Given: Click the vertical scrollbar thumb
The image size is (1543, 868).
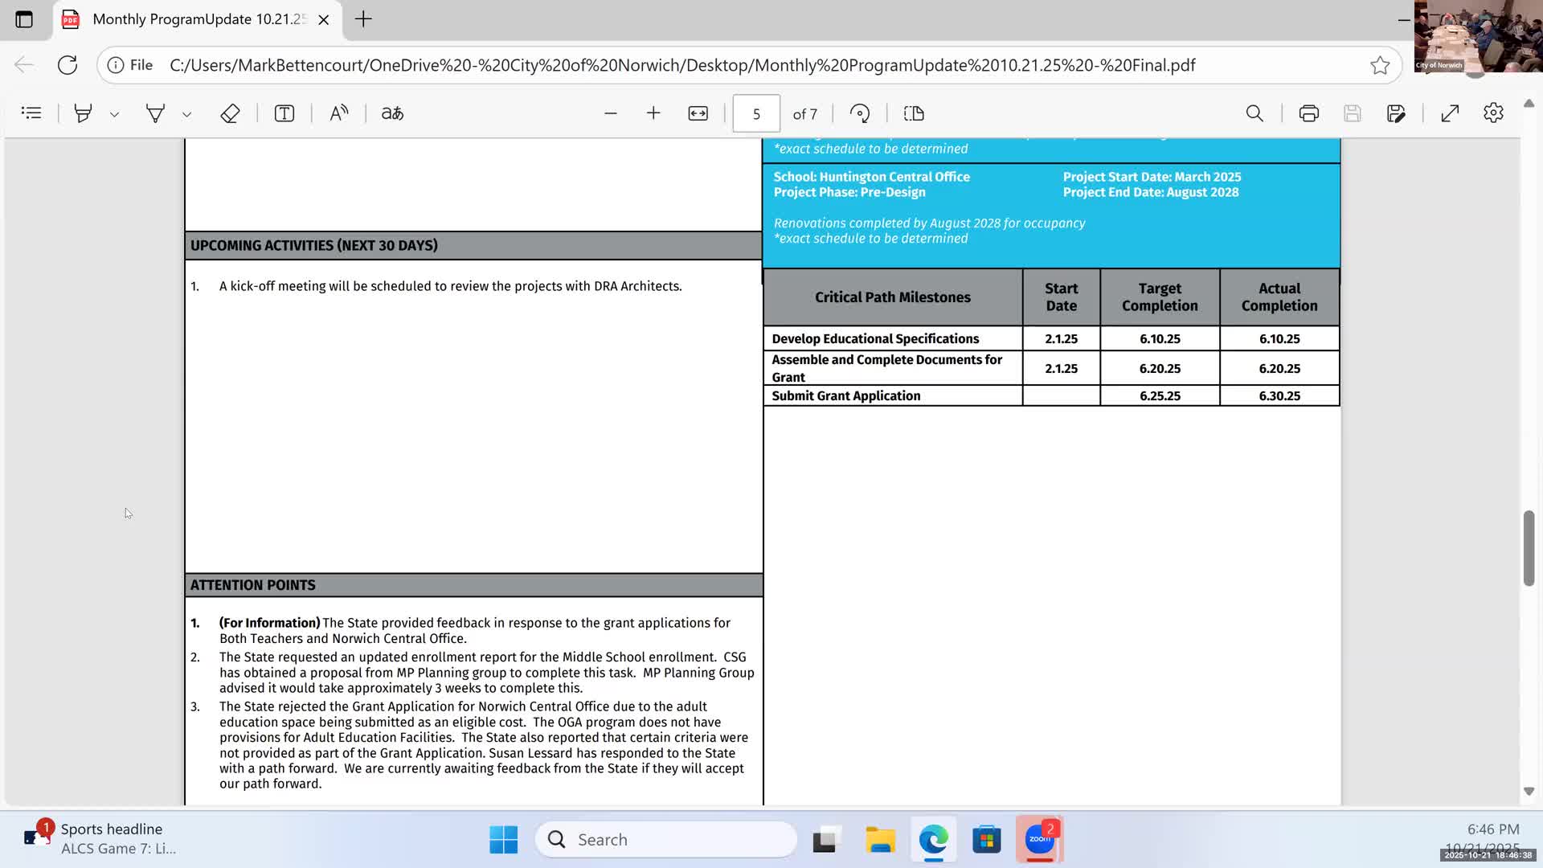Looking at the screenshot, I should click(1529, 547).
